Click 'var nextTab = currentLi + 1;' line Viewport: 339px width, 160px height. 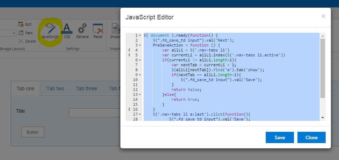tap(204, 65)
